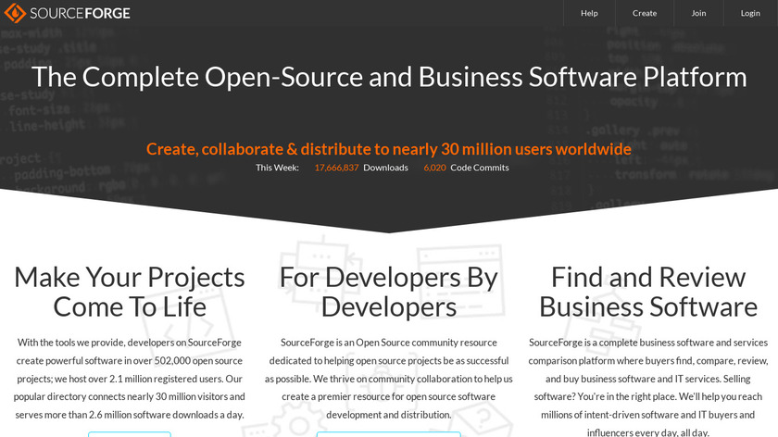Click 'Make Your Projects Come To Life' heading
Image resolution: width=778 pixels, height=437 pixels.
click(x=130, y=291)
